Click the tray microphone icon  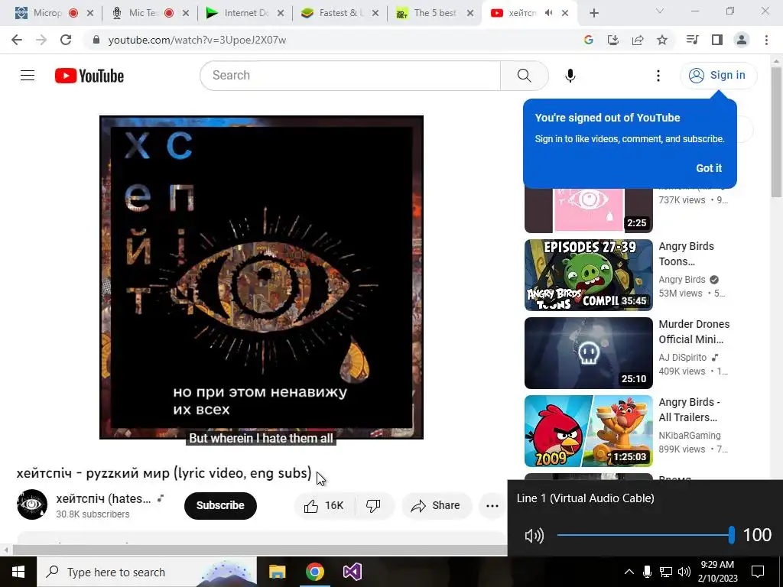click(647, 572)
